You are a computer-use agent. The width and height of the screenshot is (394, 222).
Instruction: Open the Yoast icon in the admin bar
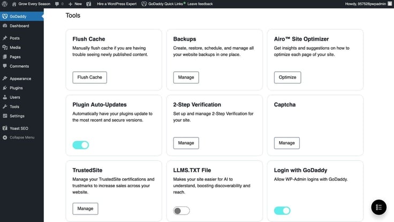point(89,4)
